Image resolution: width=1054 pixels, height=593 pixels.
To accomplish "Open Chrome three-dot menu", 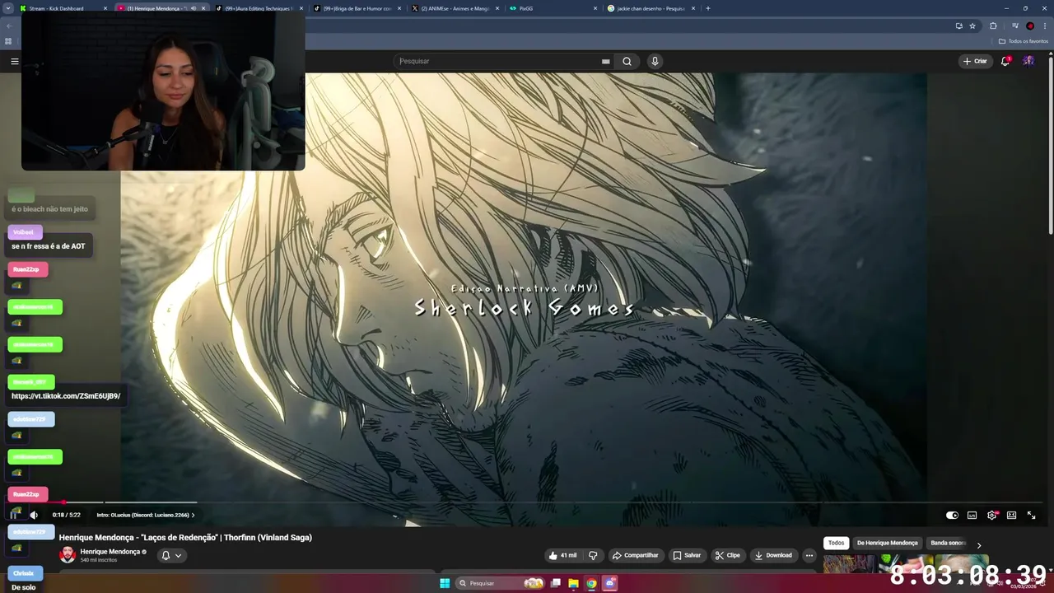I will 1044,26.
